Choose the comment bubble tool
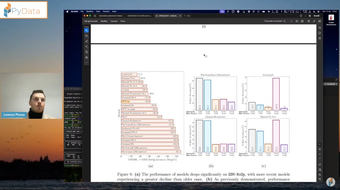 87,36
